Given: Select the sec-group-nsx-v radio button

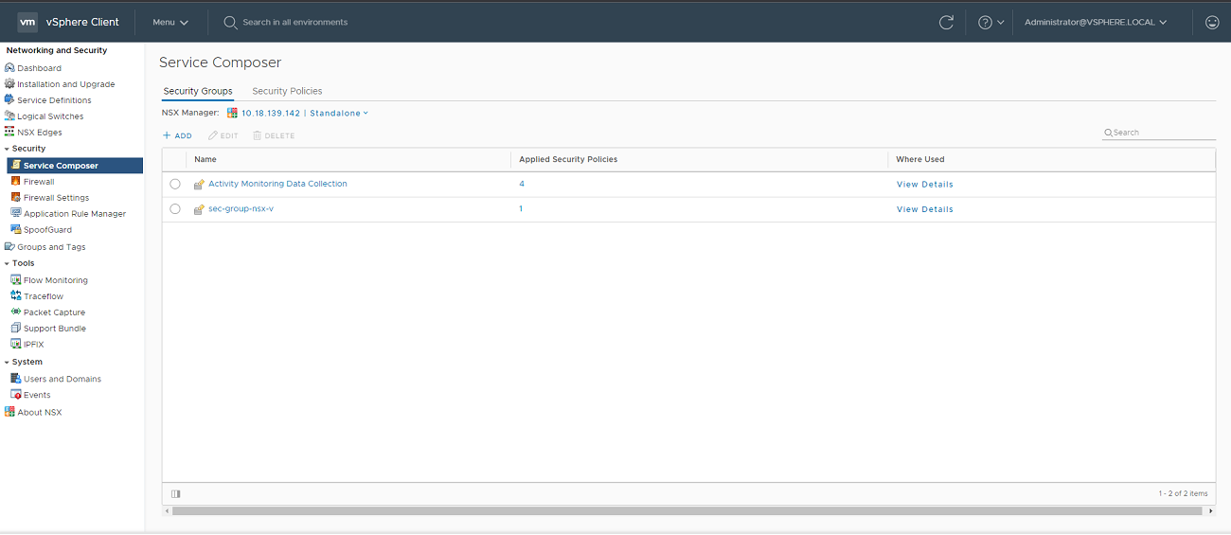Looking at the screenshot, I should [x=175, y=209].
